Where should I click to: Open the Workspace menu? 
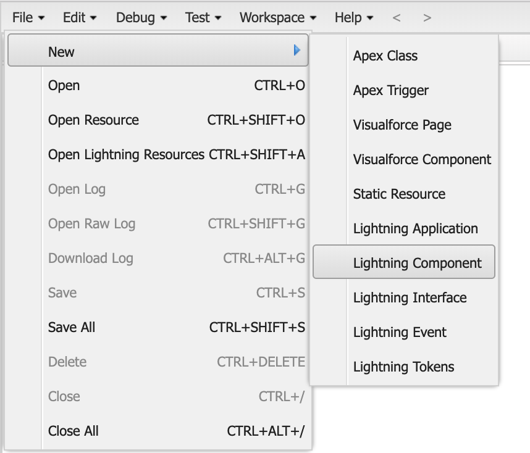(x=278, y=18)
